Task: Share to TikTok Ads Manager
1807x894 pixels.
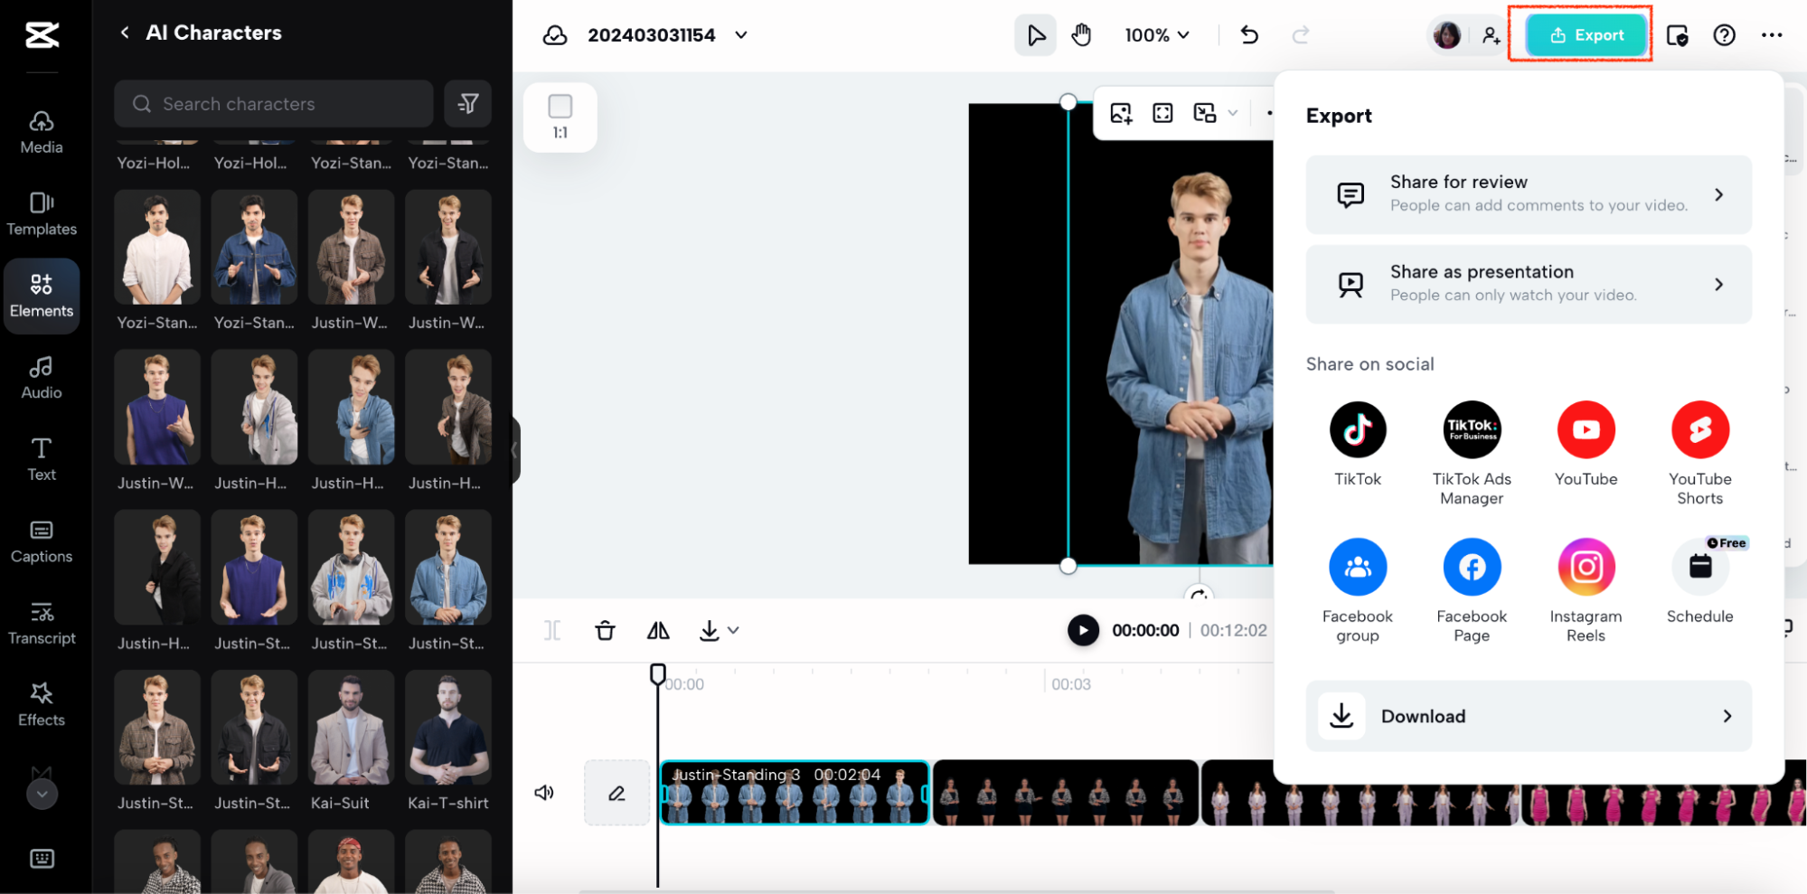Action: click(x=1472, y=454)
